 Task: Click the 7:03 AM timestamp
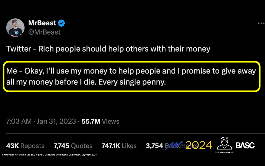click(x=19, y=121)
